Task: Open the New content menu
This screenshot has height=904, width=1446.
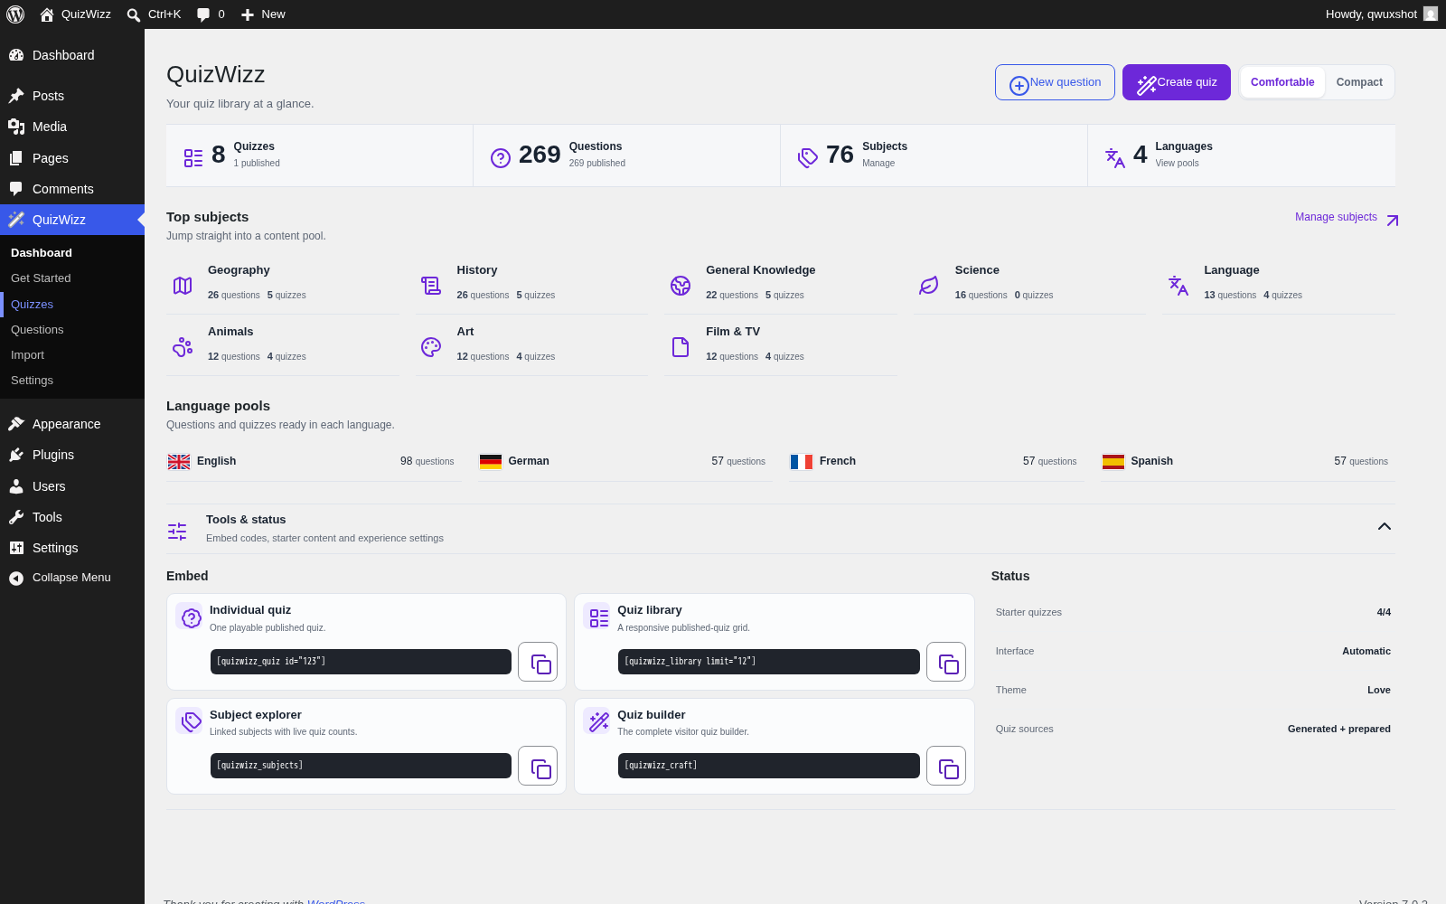Action: click(263, 14)
